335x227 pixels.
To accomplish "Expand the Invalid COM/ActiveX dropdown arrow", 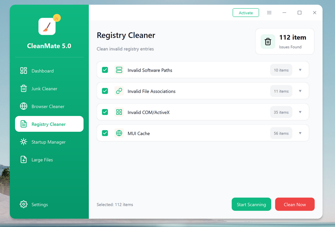I will 300,112.
